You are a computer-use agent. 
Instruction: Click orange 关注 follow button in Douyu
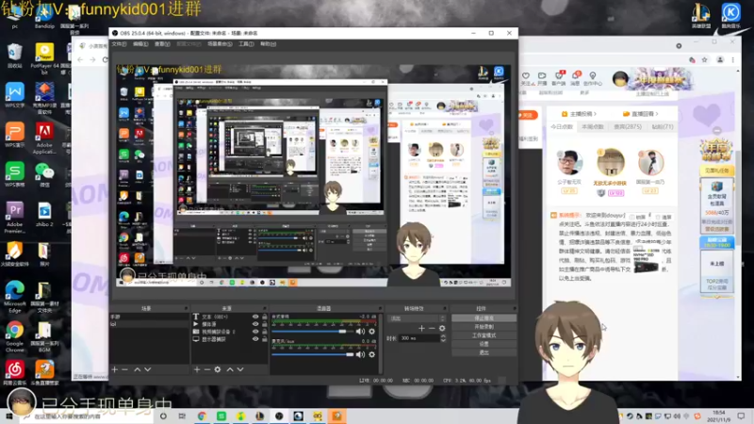pos(528,115)
